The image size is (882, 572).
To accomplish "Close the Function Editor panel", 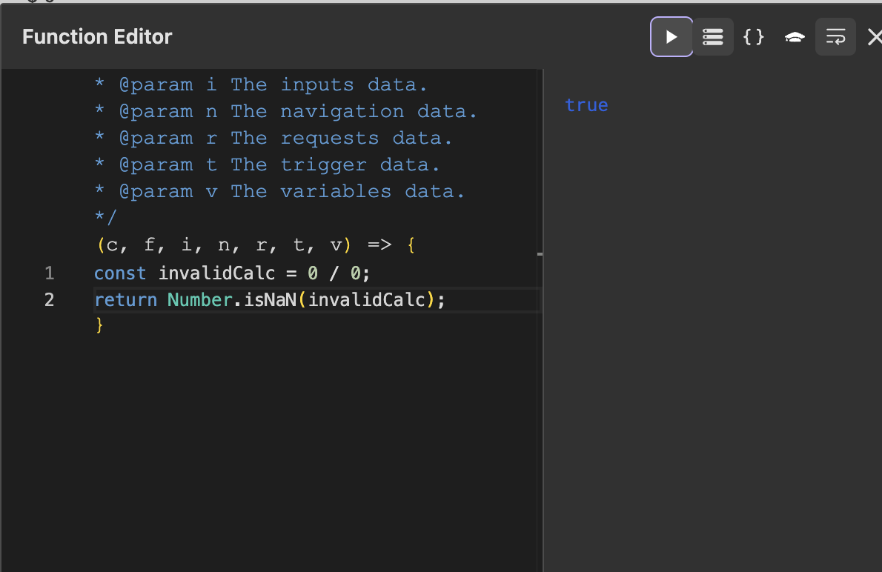I will point(874,37).
